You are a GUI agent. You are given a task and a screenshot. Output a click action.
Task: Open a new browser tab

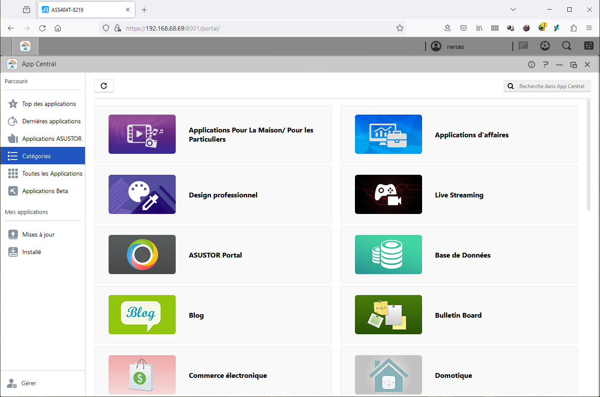[x=144, y=10]
